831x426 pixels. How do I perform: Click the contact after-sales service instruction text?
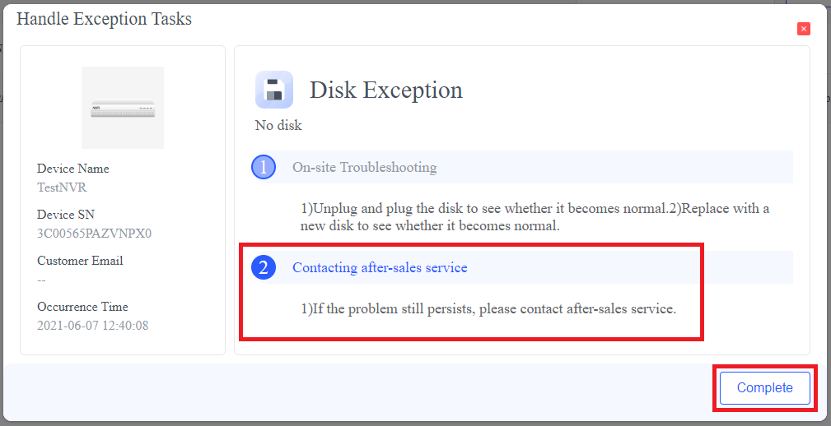pos(488,310)
